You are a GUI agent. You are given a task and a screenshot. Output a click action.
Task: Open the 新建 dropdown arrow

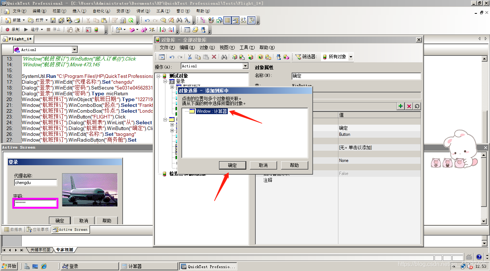point(24,20)
